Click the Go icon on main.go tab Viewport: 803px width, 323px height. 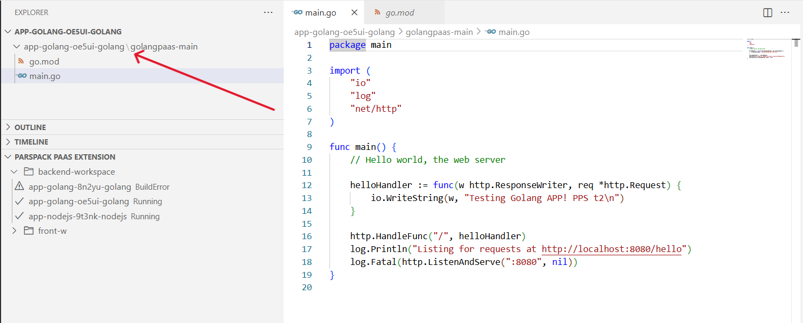pyautogui.click(x=297, y=12)
